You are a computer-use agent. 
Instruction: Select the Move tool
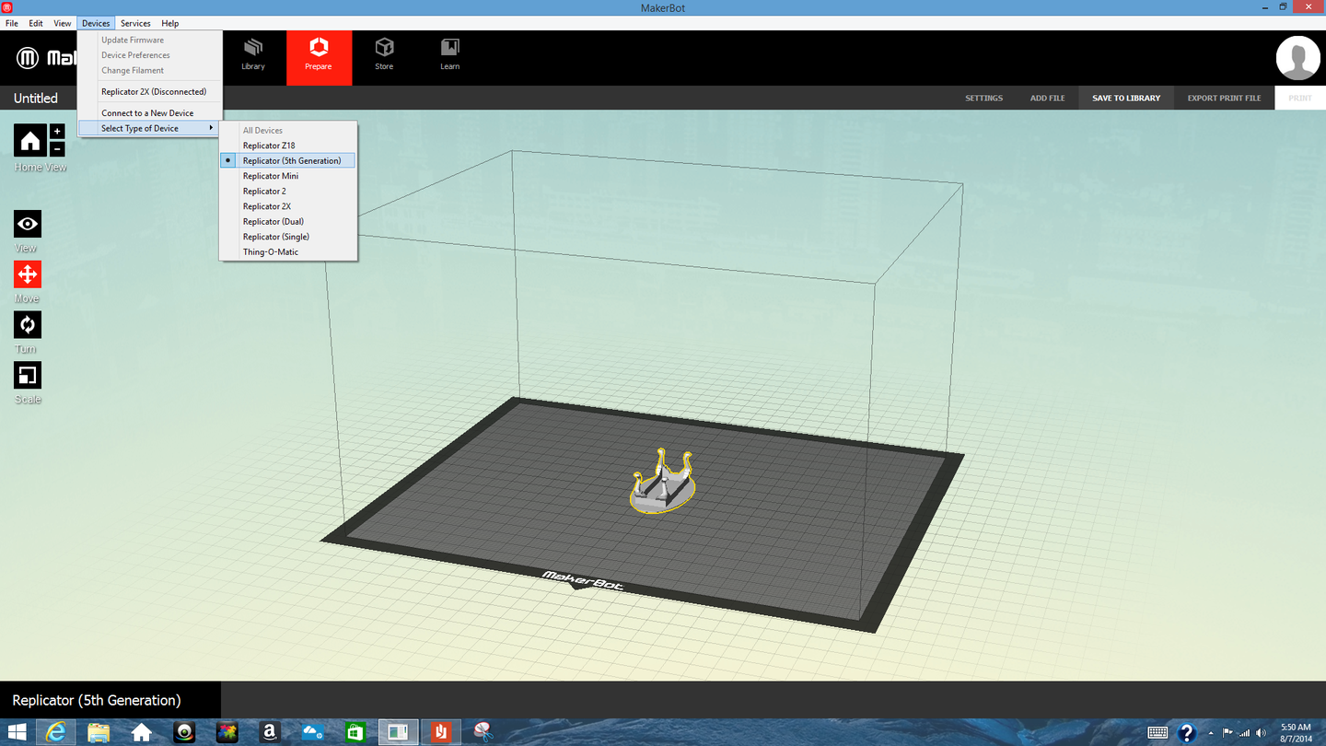tap(27, 274)
